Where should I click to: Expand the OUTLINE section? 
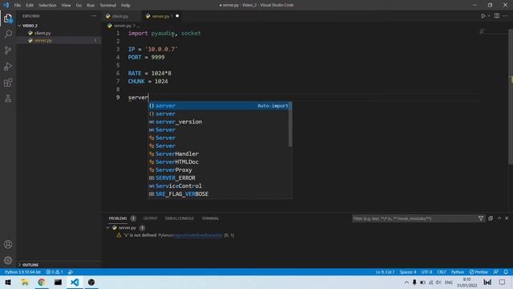point(30,265)
